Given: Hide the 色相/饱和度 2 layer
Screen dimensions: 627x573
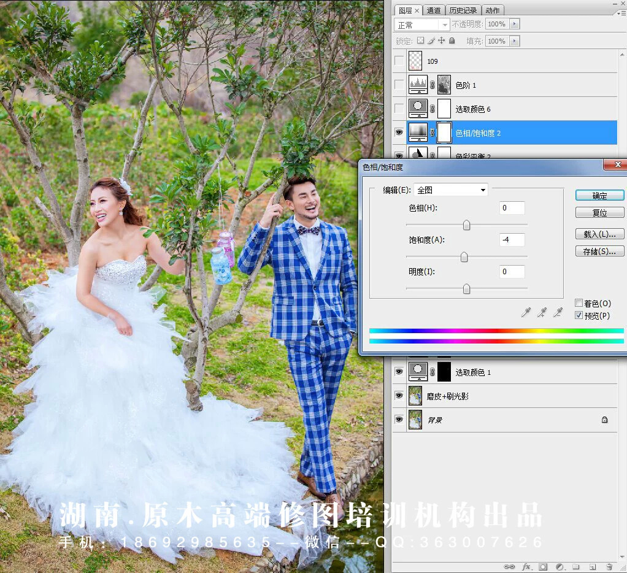Looking at the screenshot, I should tap(399, 133).
